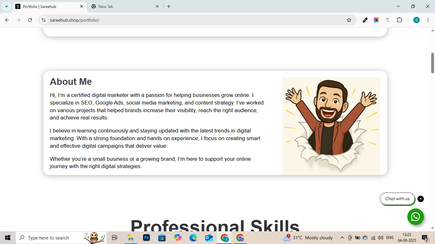Expand the tab search dropdown arrow

tap(6, 6)
